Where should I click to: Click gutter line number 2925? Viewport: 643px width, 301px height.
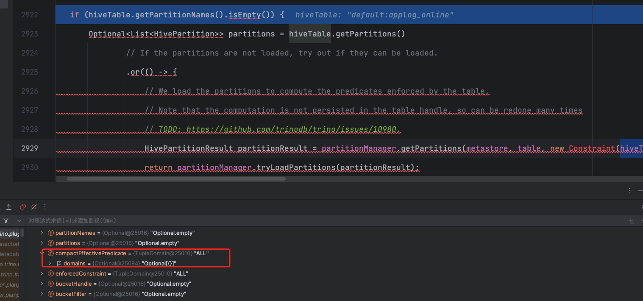point(30,72)
